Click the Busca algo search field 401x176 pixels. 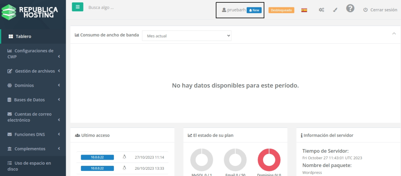coord(117,7)
